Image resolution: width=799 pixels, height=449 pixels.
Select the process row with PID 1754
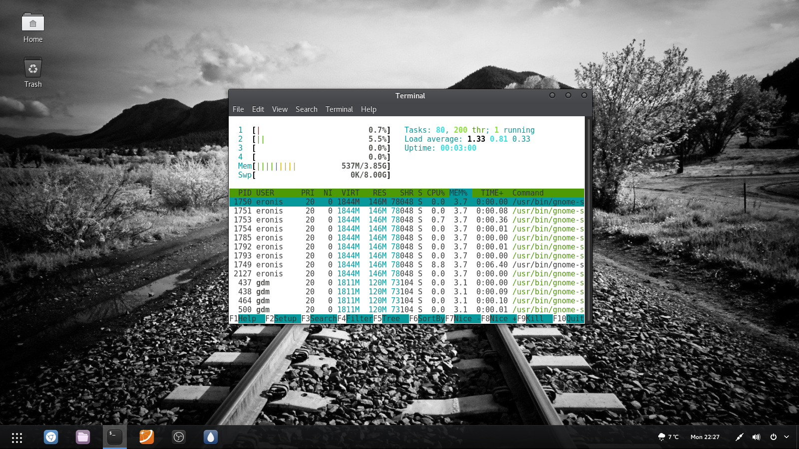click(406, 229)
